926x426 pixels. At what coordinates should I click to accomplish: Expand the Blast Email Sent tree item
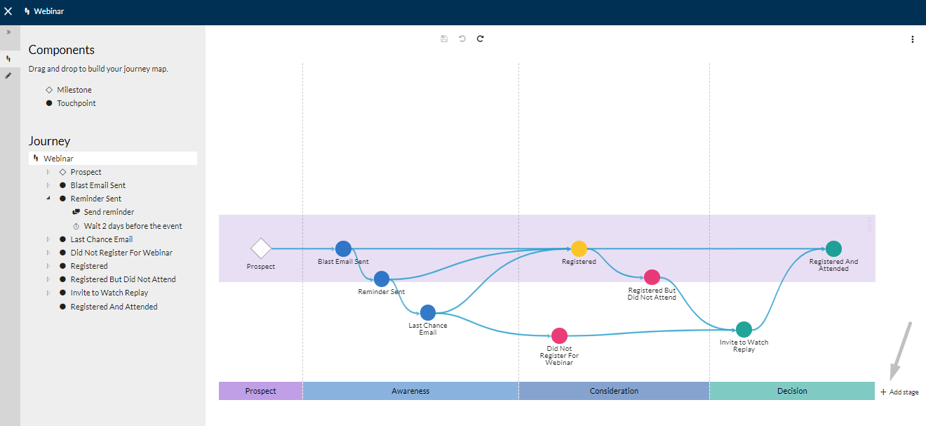click(48, 185)
